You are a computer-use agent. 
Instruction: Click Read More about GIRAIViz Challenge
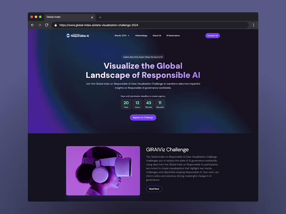154,189
